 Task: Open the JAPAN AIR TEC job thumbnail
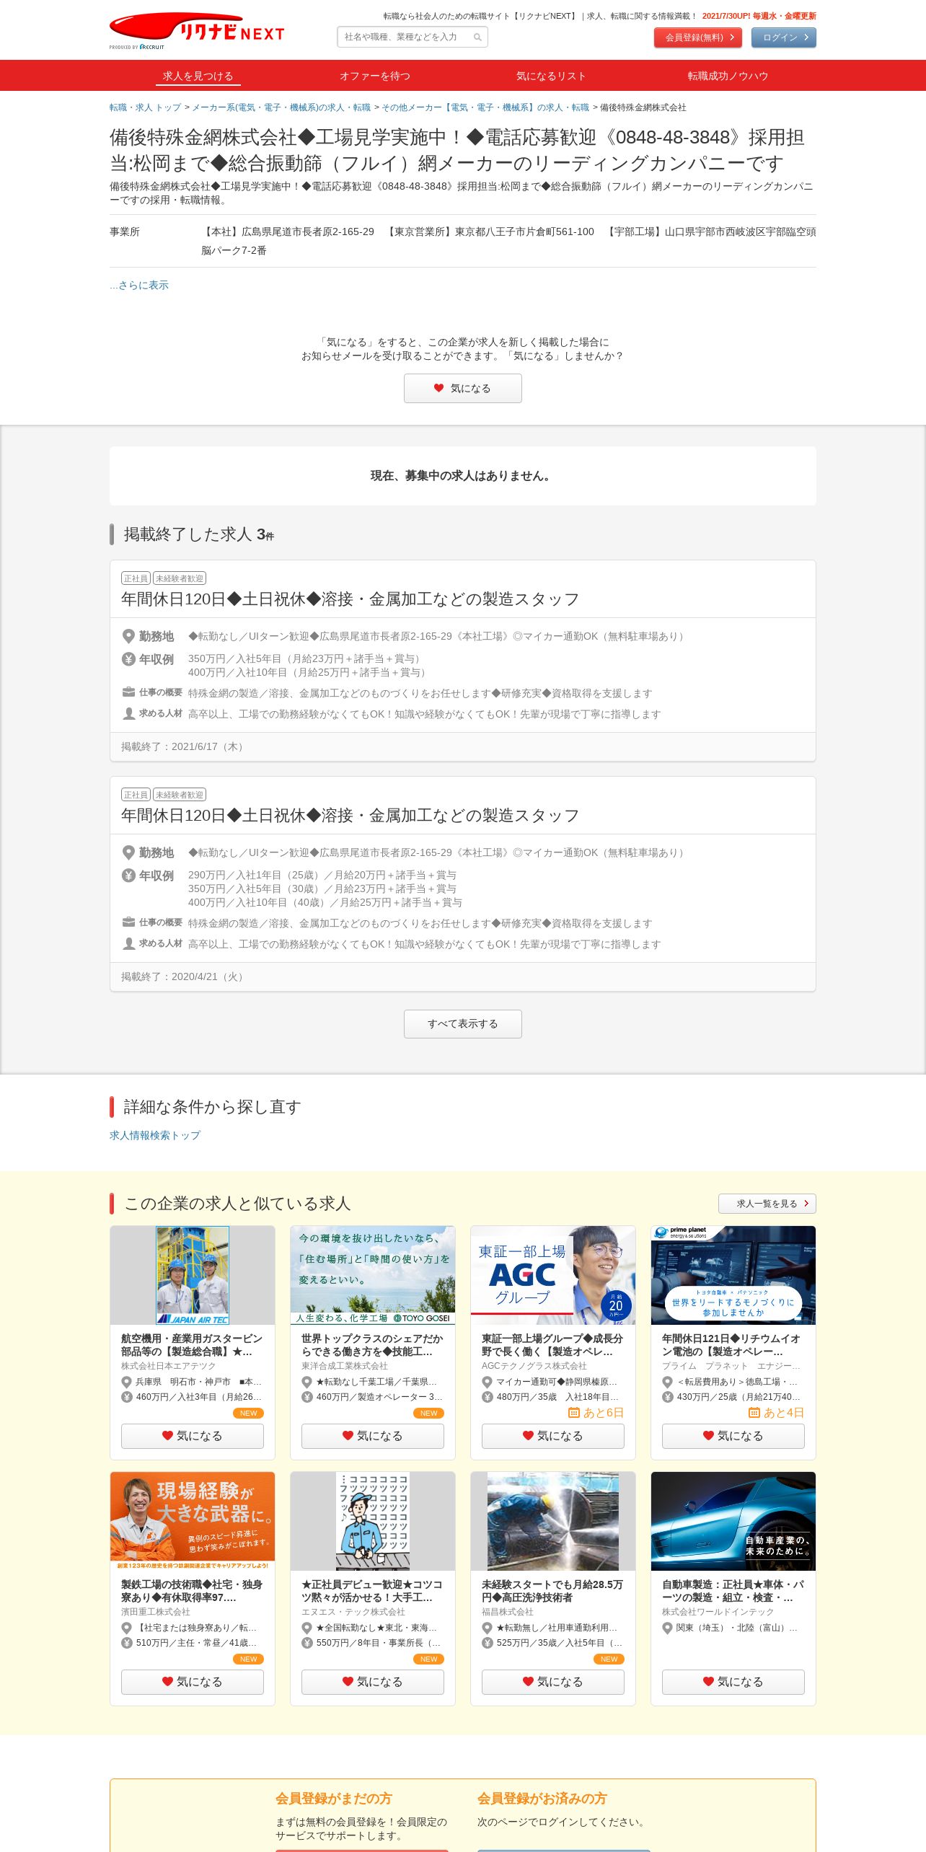click(x=193, y=1275)
